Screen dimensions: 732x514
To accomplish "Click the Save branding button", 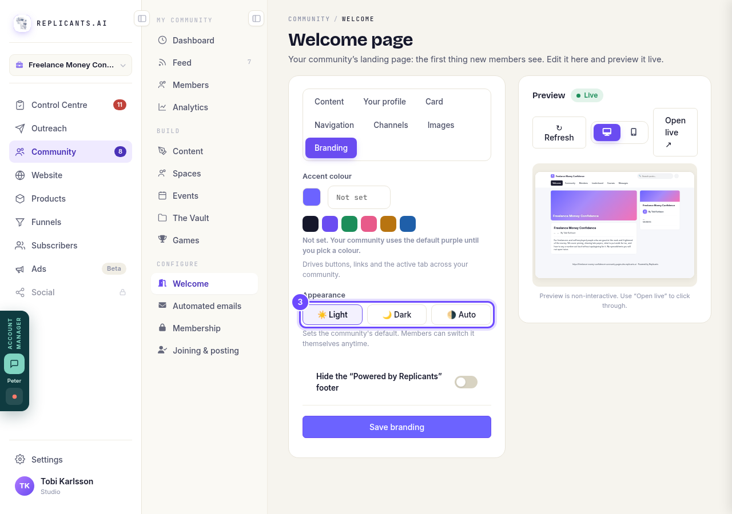I will 397,427.
